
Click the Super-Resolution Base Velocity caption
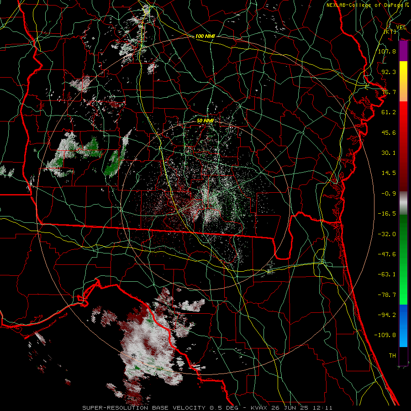pos(207,408)
